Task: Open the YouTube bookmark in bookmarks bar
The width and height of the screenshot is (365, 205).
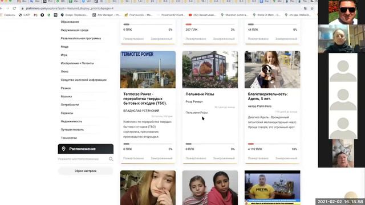Action: tap(202, 15)
